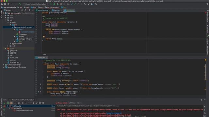Click the Open folder toolbar icon
Screen dimensions: 209x117
coord(2,4)
